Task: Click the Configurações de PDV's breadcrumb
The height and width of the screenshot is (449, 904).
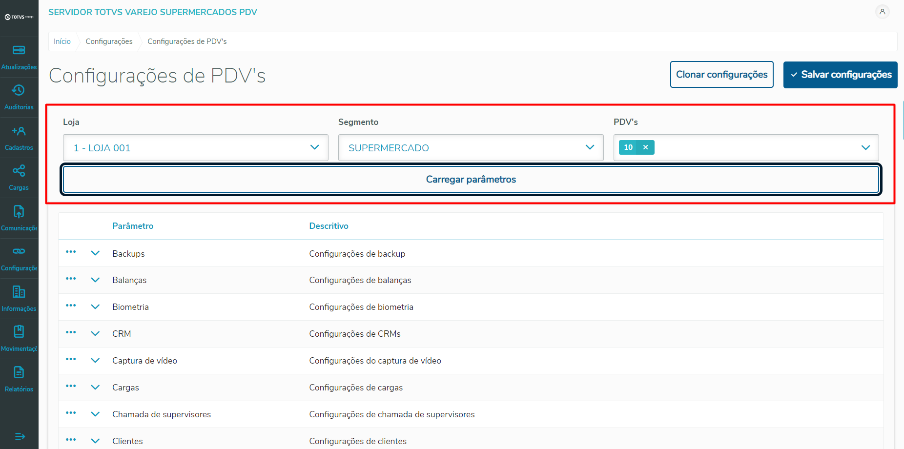Action: [187, 41]
